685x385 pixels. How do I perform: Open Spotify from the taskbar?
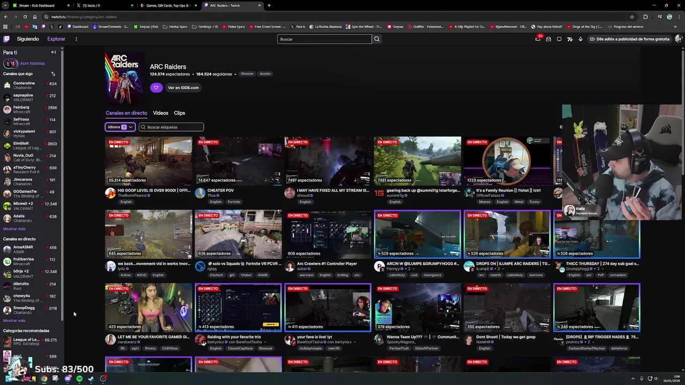click(79, 379)
